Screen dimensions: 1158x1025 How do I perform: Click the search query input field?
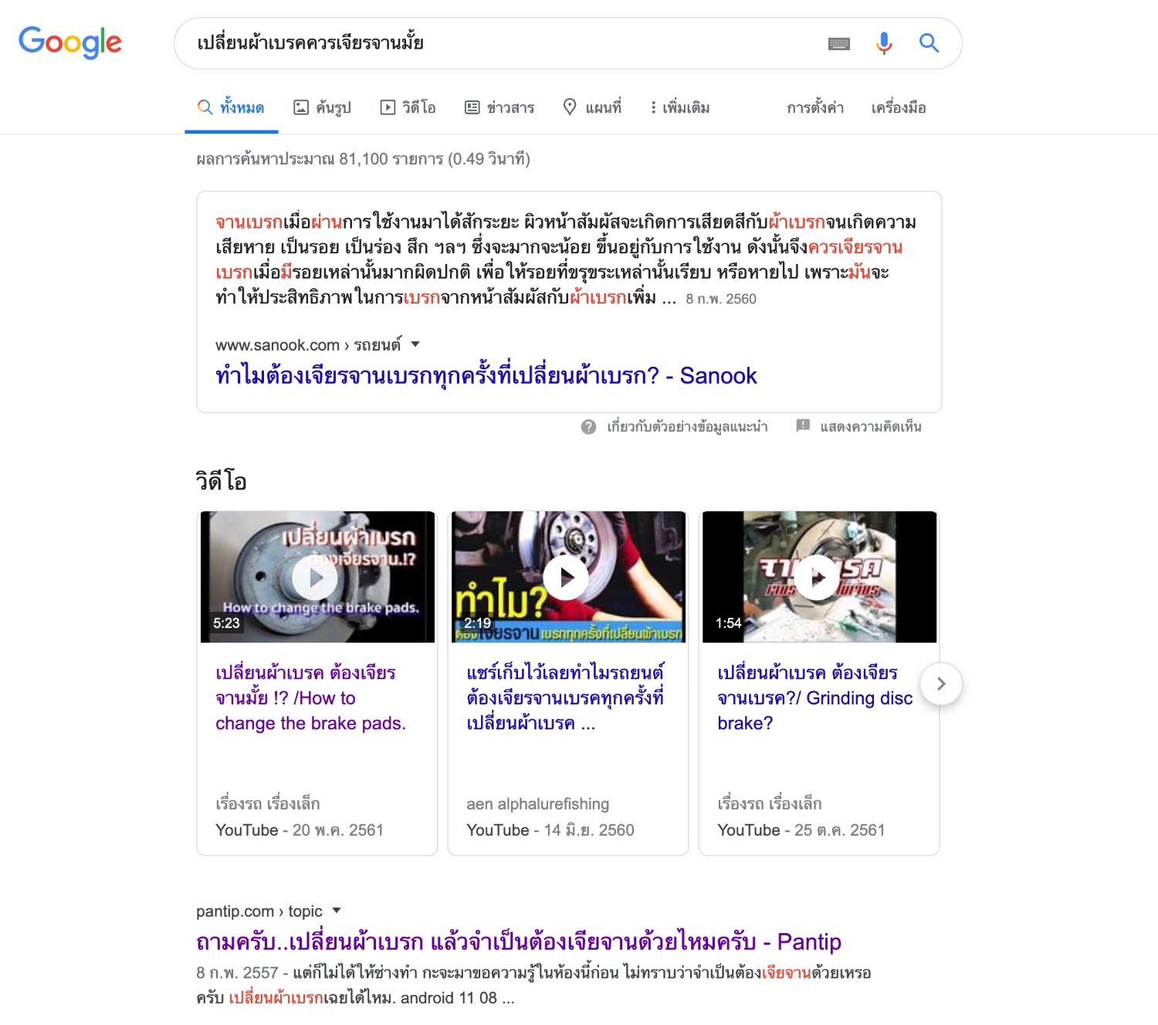(502, 43)
